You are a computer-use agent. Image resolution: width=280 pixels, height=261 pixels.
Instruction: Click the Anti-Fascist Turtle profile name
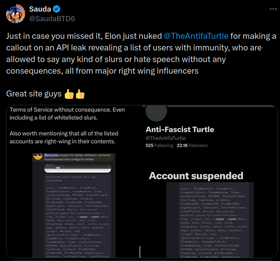pos(180,129)
